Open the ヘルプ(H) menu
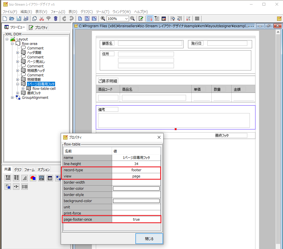This screenshot has height=249, width=283. pos(141,12)
